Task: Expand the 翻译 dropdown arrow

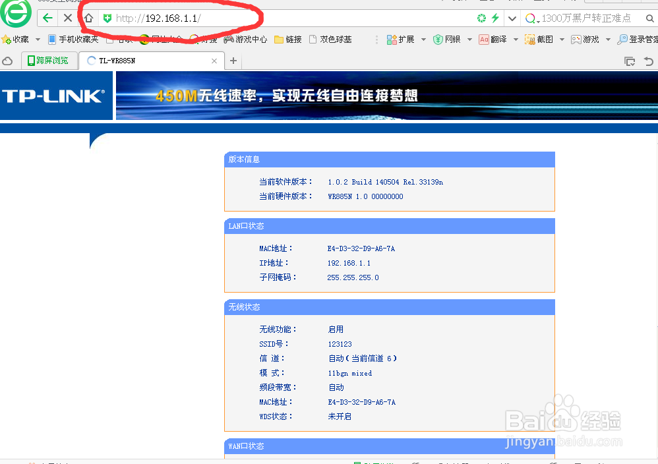Action: [516, 40]
